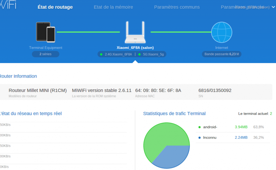Click the MiWiFi logo
The height and width of the screenshot is (170, 276).
(8, 5)
